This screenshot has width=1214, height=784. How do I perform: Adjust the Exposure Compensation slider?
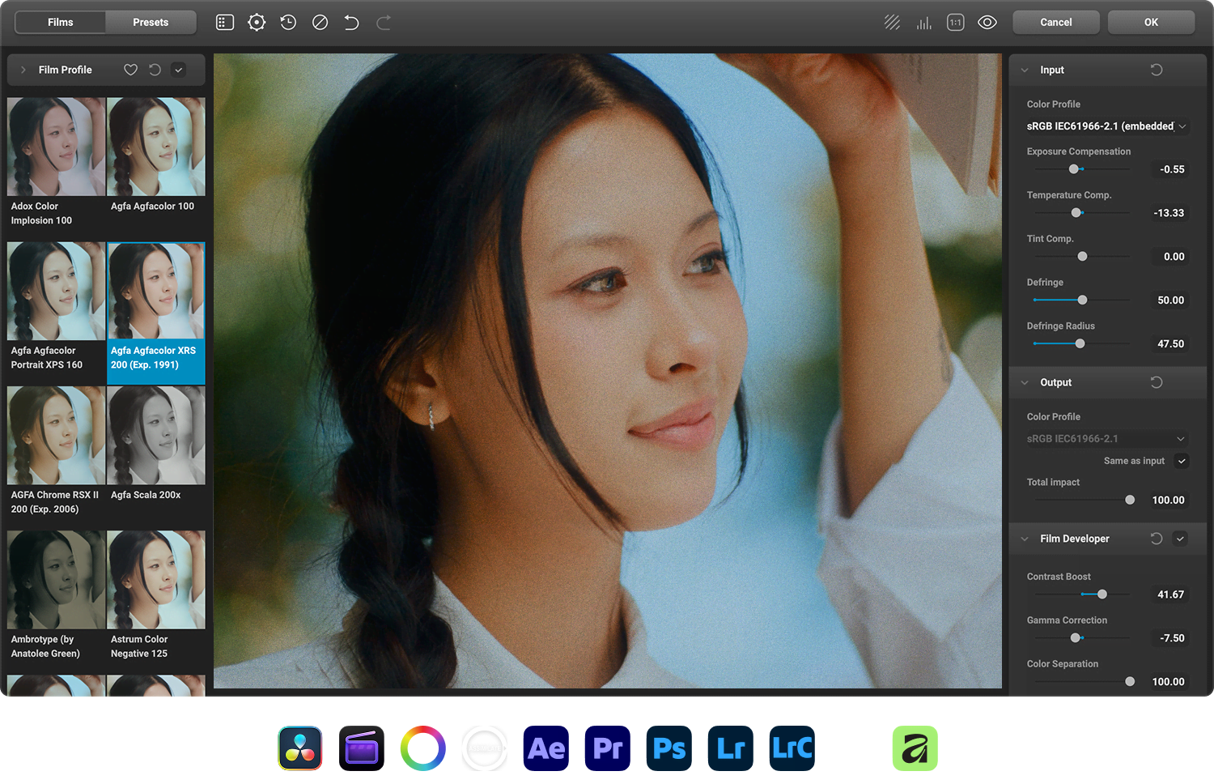point(1074,169)
